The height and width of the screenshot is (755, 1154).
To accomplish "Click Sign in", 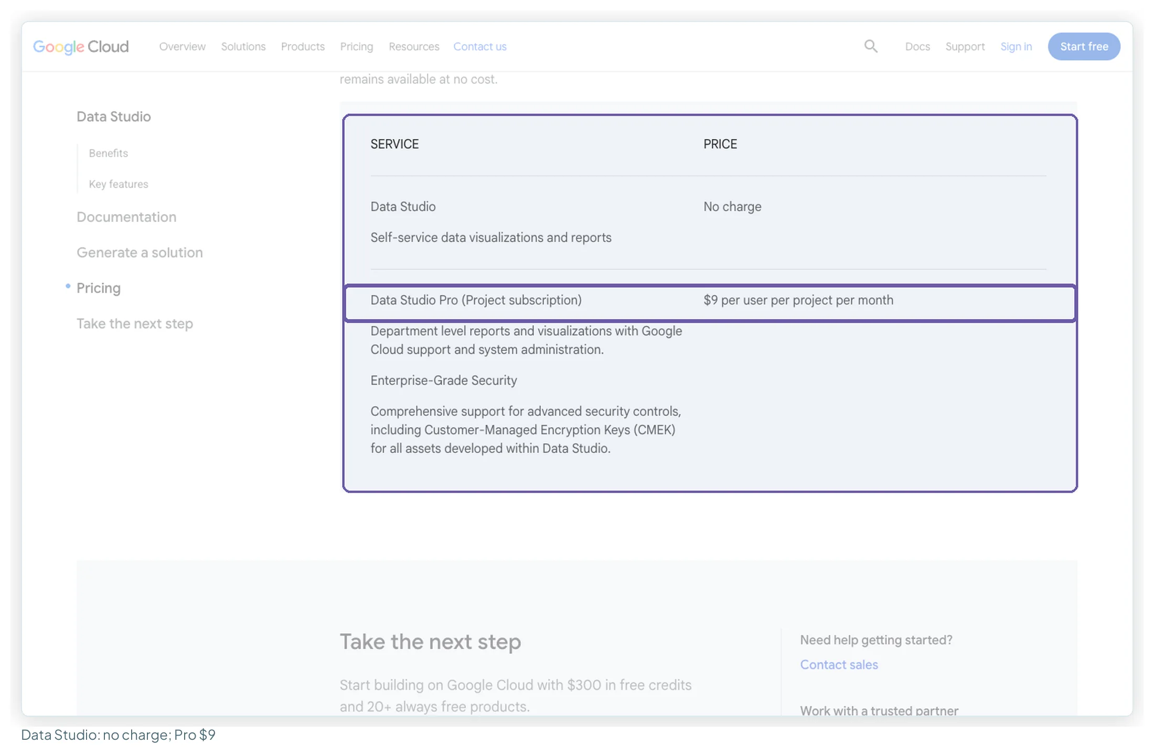I will coord(1016,47).
